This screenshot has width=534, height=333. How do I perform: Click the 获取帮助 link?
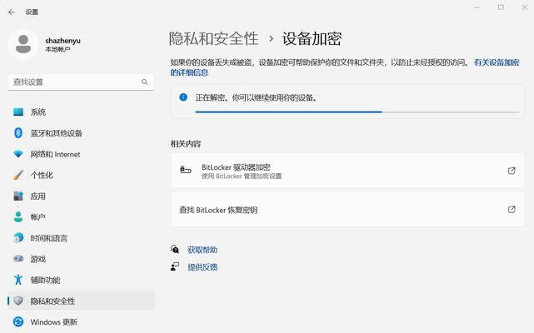point(202,250)
